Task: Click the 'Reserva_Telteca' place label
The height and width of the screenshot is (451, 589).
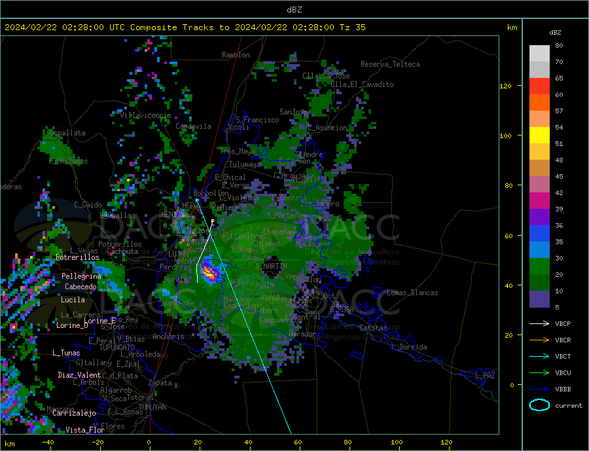Action: click(x=390, y=64)
